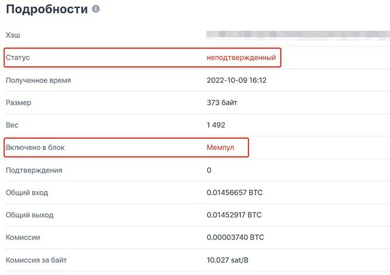
Task: Click the Размер row label
Action: pyautogui.click(x=19, y=103)
